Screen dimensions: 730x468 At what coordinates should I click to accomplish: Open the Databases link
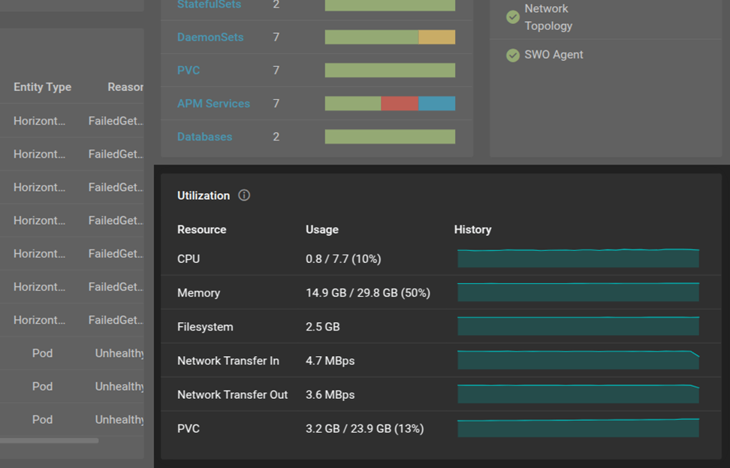click(x=205, y=137)
